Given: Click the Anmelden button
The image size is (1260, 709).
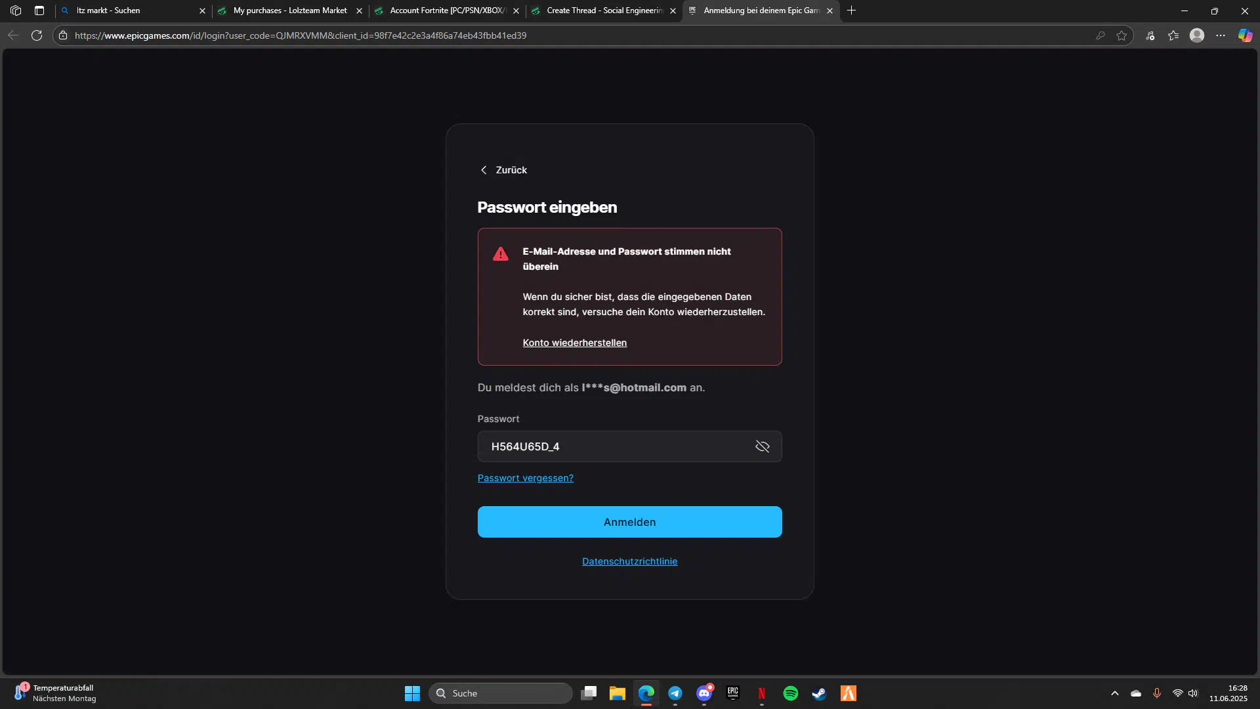Looking at the screenshot, I should pyautogui.click(x=629, y=522).
